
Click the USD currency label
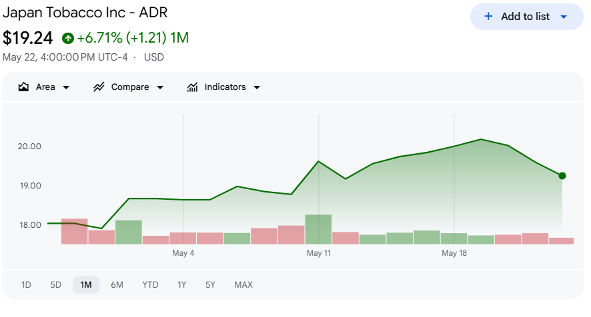coord(154,57)
